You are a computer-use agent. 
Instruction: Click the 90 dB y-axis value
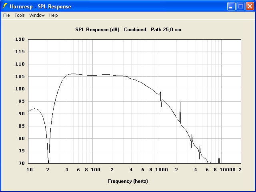(x=22, y=114)
